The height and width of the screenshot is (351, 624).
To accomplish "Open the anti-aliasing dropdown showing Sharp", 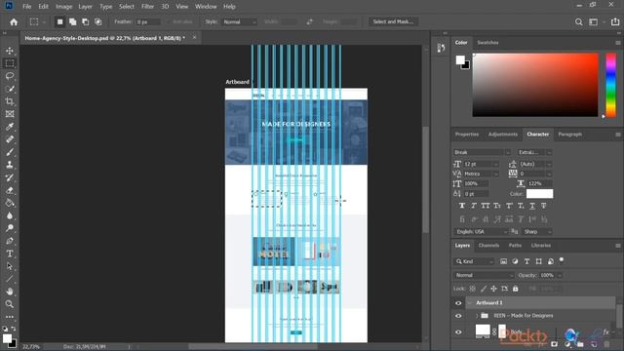I will point(537,232).
